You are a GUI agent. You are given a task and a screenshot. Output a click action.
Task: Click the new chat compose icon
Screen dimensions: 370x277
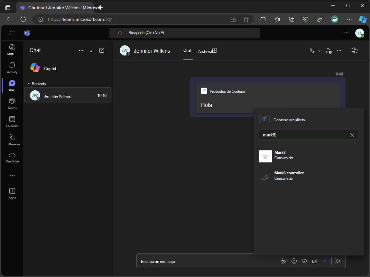coord(102,50)
